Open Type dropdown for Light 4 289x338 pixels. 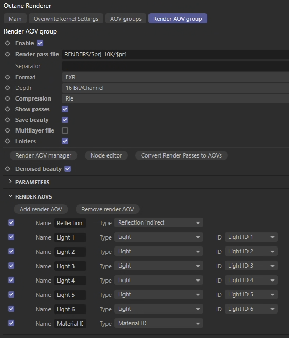159,280
